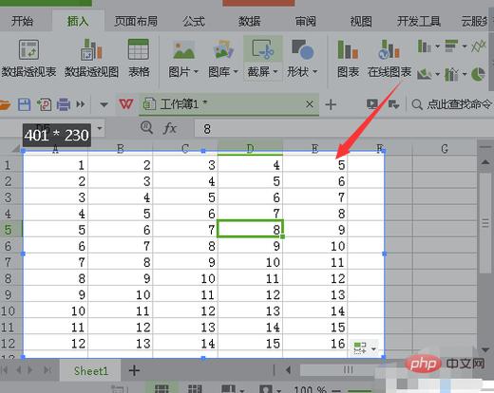Switch to the 开始 tab

[22, 22]
